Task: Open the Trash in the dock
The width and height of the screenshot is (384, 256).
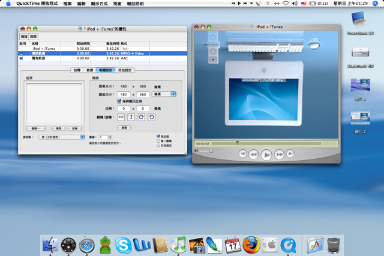Action: pyautogui.click(x=334, y=245)
